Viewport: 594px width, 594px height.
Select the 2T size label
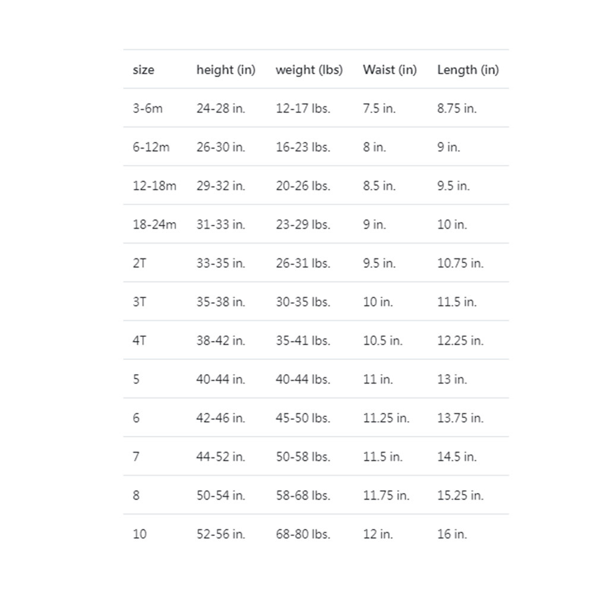[x=139, y=263]
